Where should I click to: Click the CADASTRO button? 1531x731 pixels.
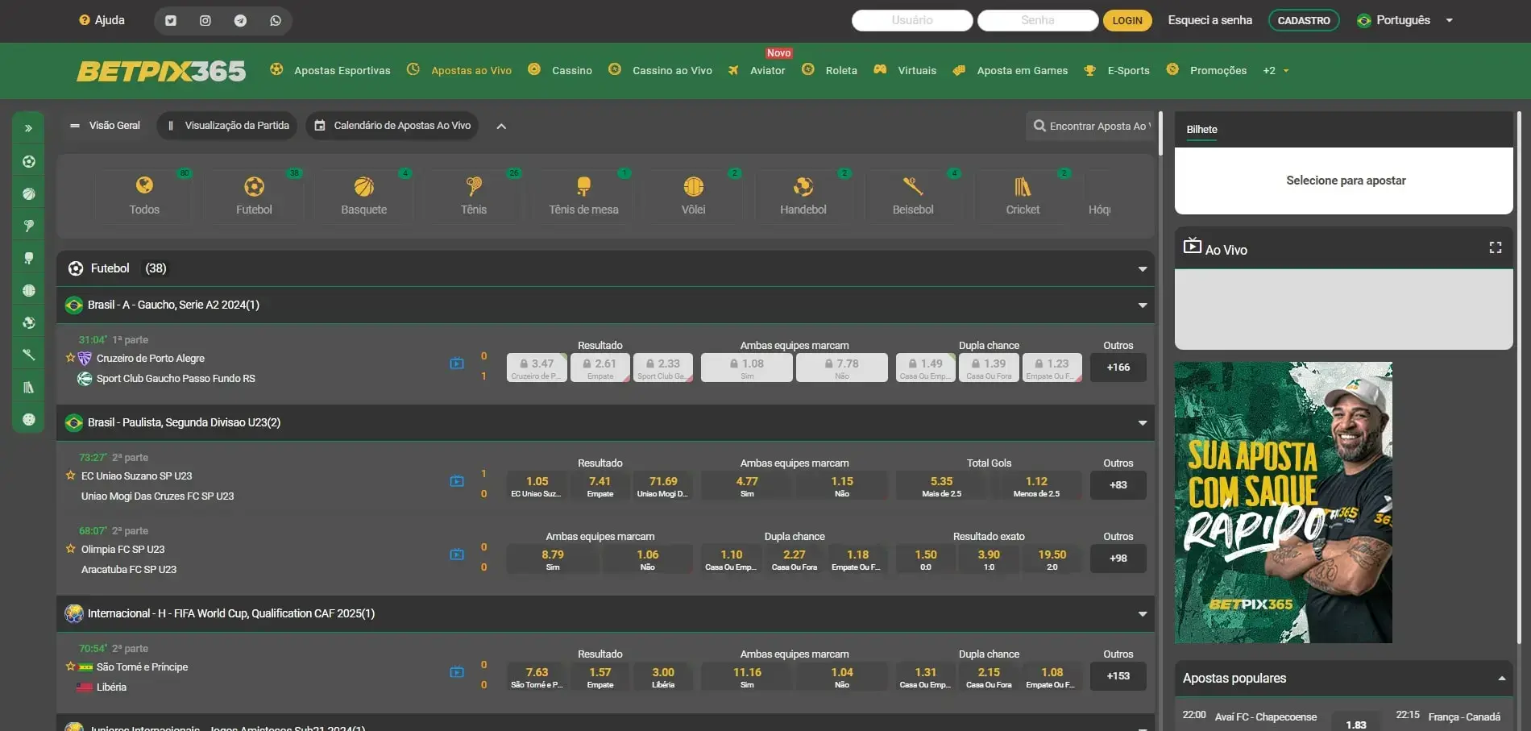click(1303, 20)
